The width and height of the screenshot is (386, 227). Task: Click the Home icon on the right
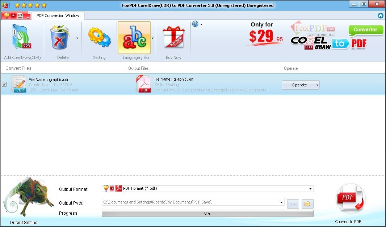click(x=380, y=16)
